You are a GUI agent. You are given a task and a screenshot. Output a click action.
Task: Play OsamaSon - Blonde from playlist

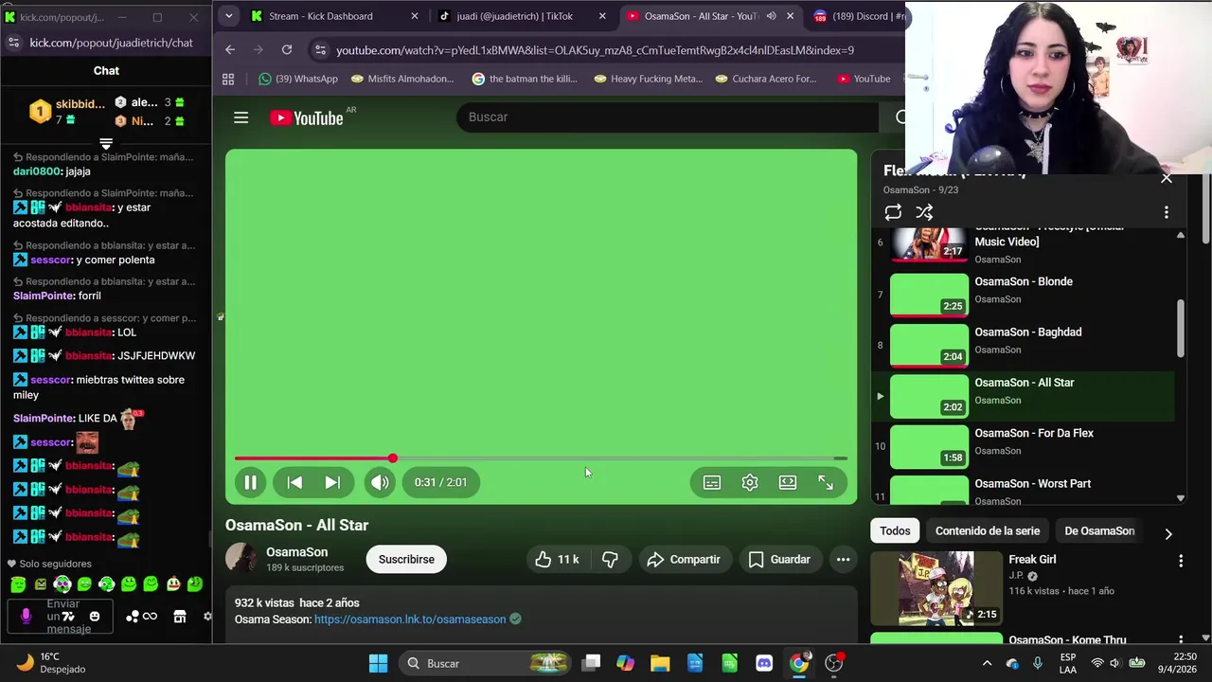coord(1024,295)
